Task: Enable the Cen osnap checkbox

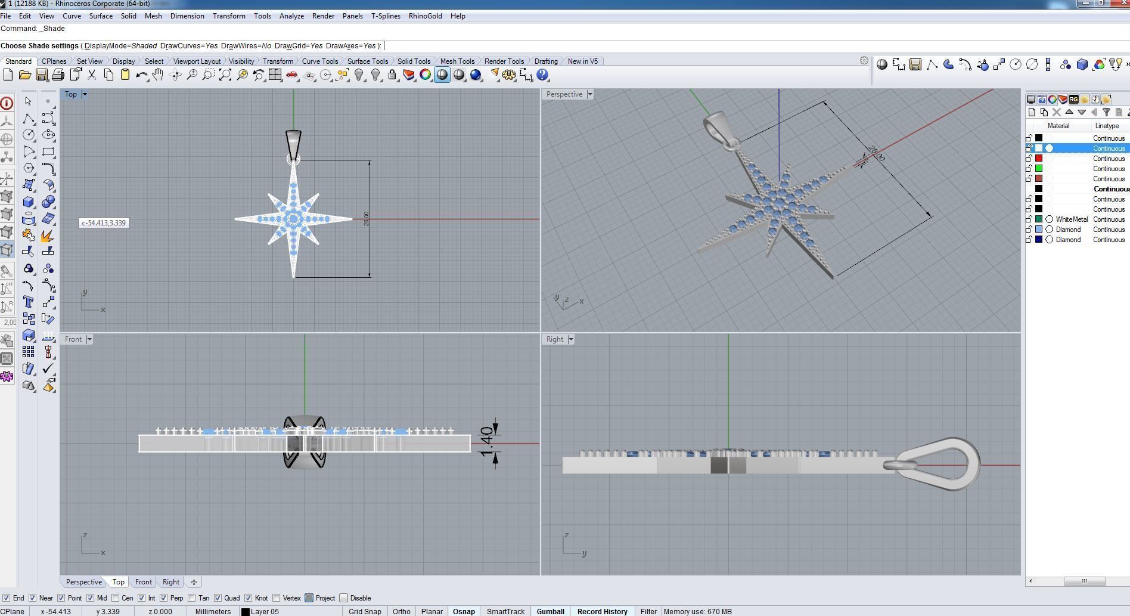Action: coord(116,598)
